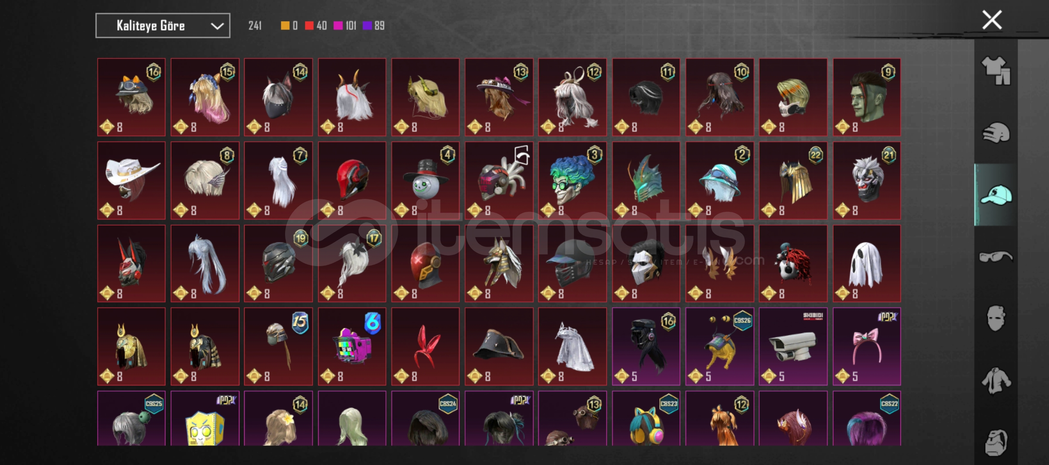Open the face mask category icon

pyautogui.click(x=996, y=318)
